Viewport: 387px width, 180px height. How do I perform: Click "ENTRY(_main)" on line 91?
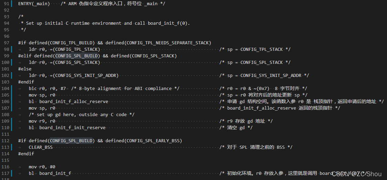point(34,4)
